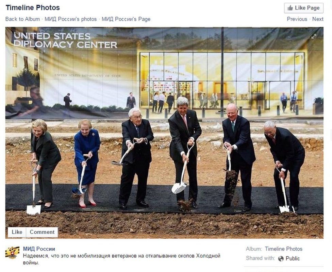
Task: Click the Comment button on the photo
Action: click(x=42, y=232)
